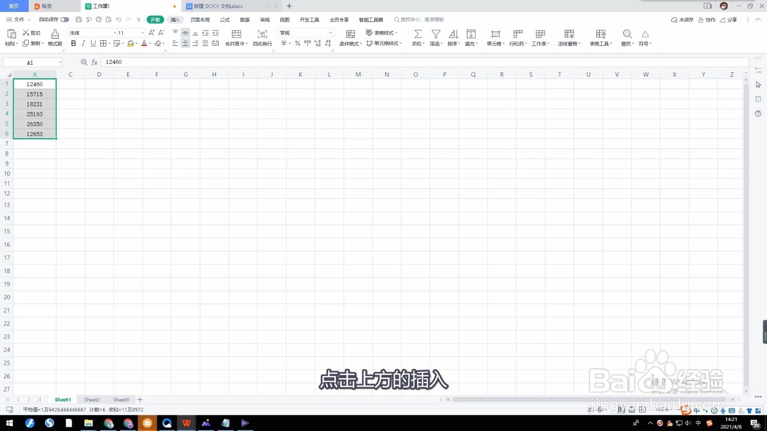
Task: Click the Conditional Formatting (条件格式) icon
Action: [350, 34]
